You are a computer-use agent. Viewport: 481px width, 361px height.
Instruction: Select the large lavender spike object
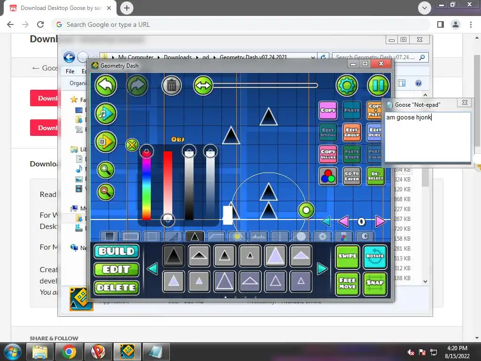(275, 255)
